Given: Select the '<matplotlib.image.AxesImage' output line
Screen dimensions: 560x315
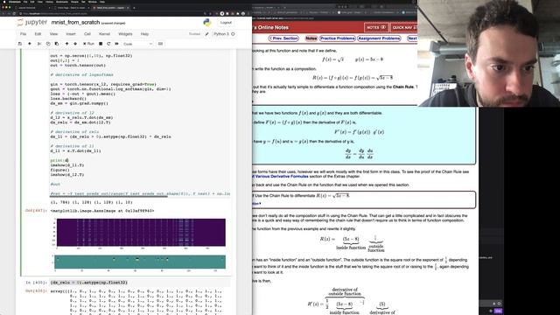Looking at the screenshot, I should click(x=102, y=211).
